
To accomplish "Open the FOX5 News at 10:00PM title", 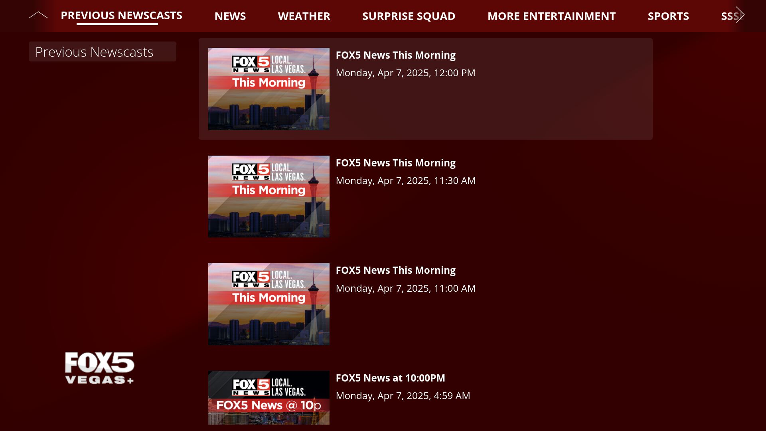I will 390,378.
